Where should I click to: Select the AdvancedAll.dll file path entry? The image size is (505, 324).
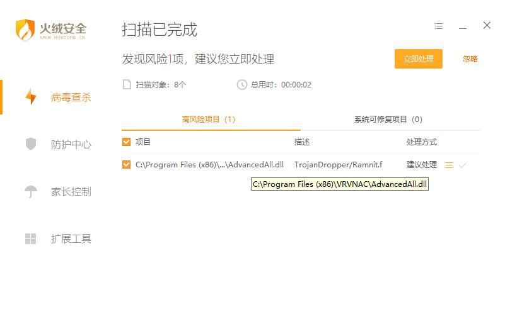pyautogui.click(x=209, y=165)
